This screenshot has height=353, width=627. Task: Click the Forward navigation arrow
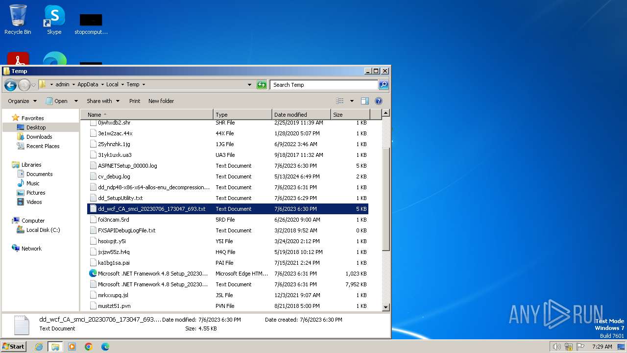point(24,85)
